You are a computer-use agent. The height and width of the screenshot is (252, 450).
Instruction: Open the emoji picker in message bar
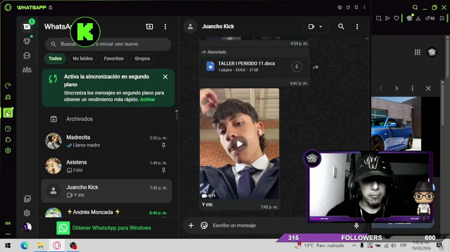204,225
